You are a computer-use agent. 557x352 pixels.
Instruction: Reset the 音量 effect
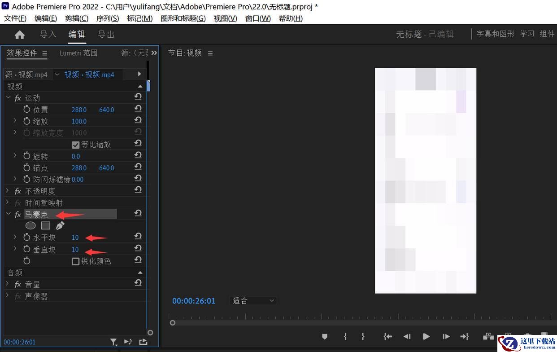coord(138,283)
